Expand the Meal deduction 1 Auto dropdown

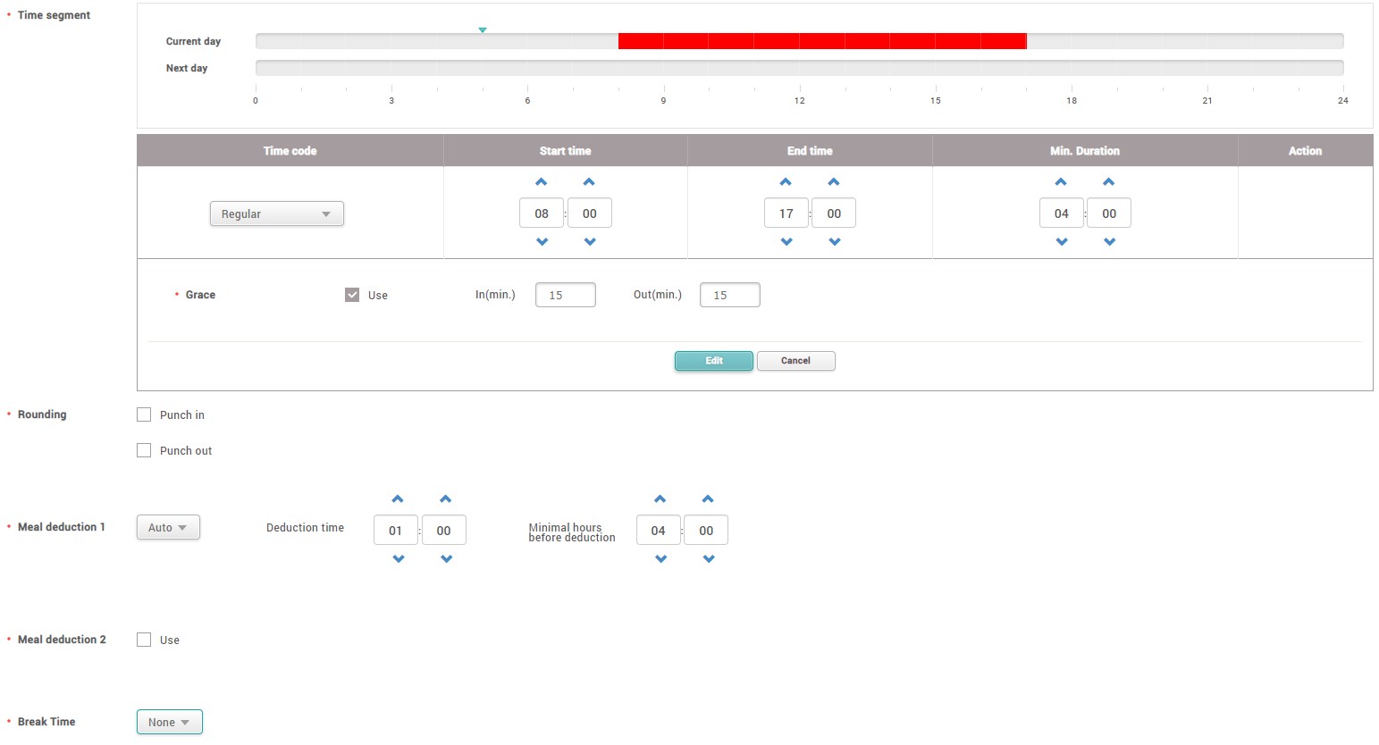(168, 527)
